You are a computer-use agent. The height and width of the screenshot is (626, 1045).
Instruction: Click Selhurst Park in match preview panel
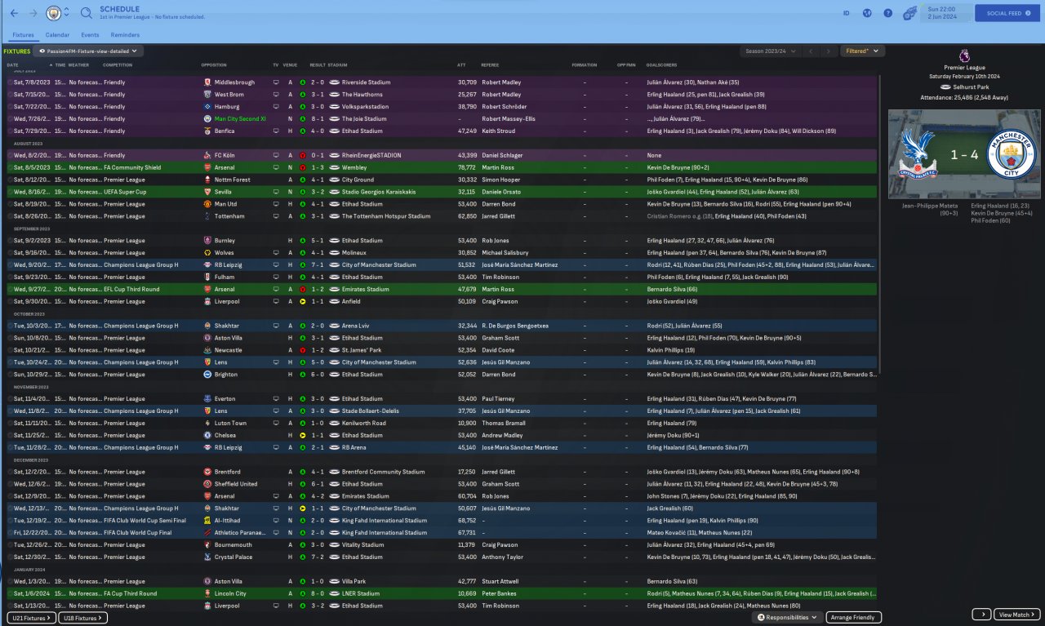(969, 86)
